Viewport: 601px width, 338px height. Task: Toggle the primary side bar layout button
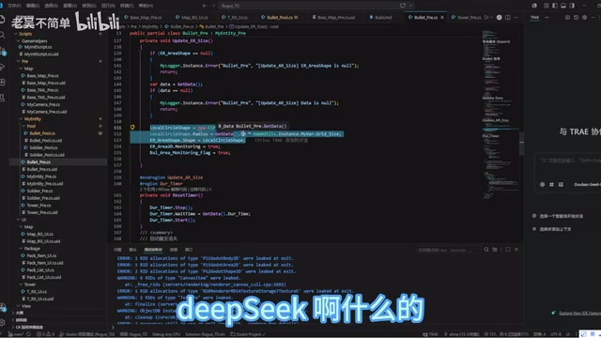pyautogui.click(x=555, y=6)
